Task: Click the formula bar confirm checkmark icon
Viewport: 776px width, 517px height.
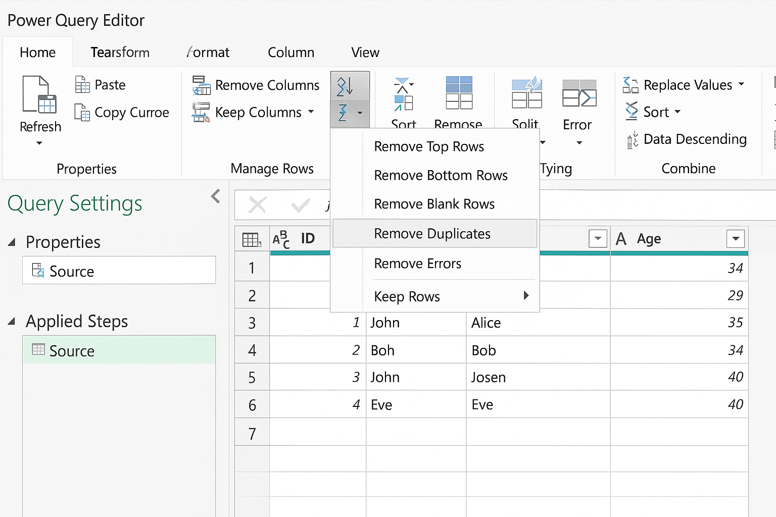Action: click(301, 205)
